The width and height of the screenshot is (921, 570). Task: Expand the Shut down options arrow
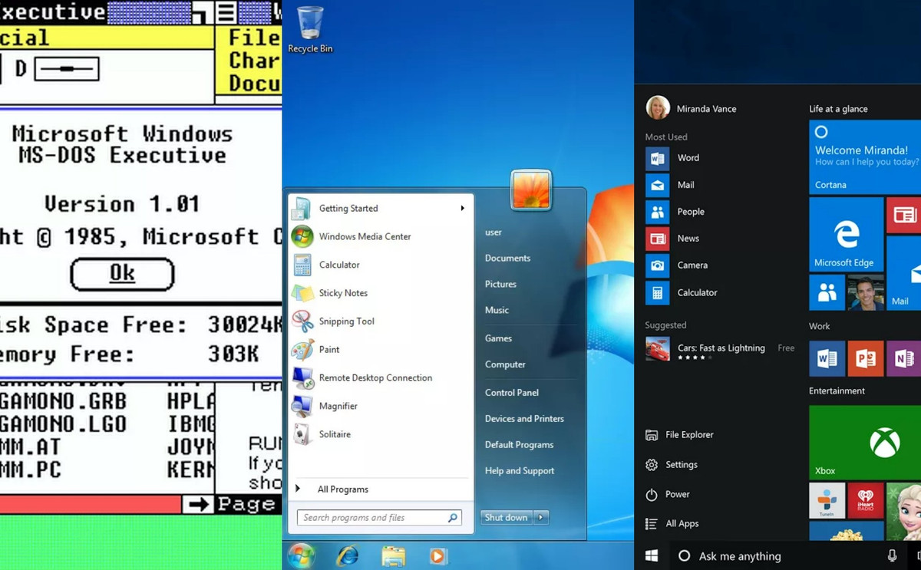click(542, 517)
